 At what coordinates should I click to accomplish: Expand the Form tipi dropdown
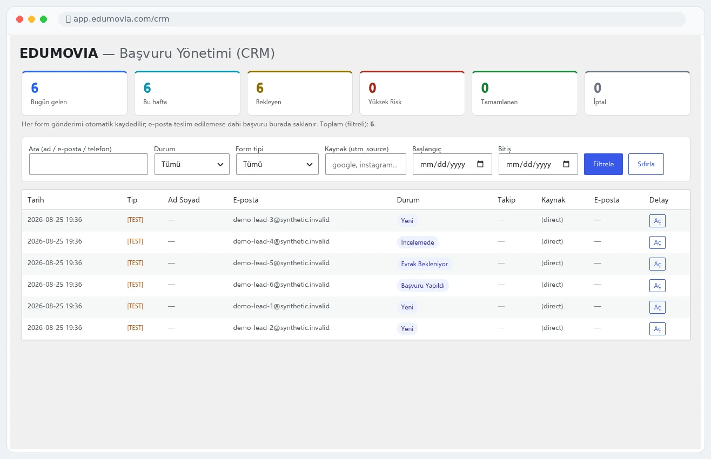(277, 164)
